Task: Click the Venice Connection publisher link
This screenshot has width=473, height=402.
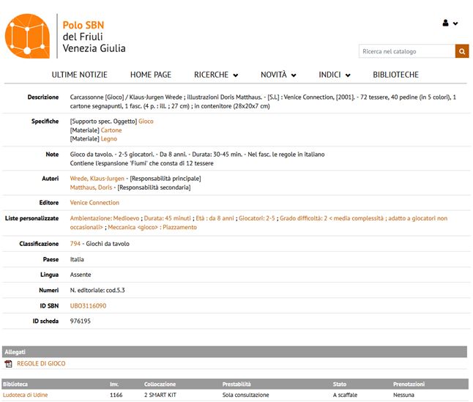Action: pyautogui.click(x=94, y=203)
